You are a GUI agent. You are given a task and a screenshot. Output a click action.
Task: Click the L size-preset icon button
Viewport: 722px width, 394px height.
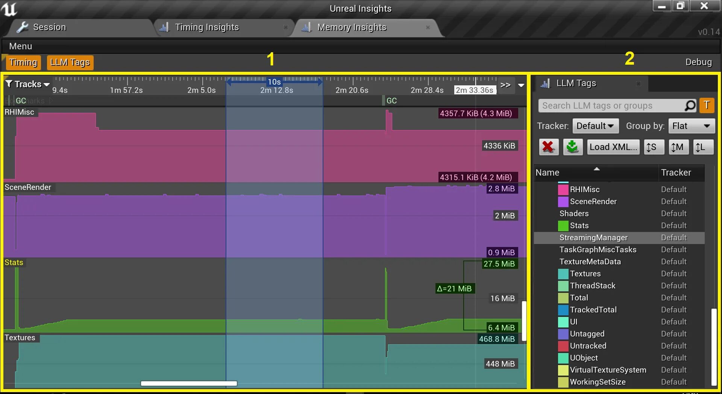(x=703, y=147)
